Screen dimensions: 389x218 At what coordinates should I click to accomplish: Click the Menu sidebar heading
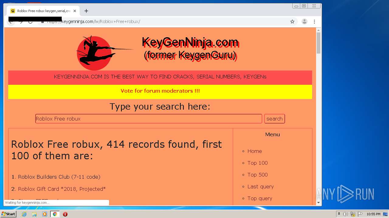click(273, 134)
